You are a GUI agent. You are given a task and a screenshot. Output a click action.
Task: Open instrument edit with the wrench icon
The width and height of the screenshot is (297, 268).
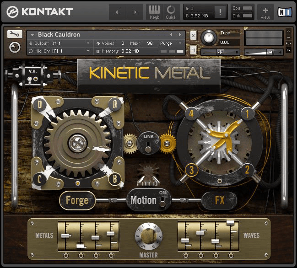(15, 34)
